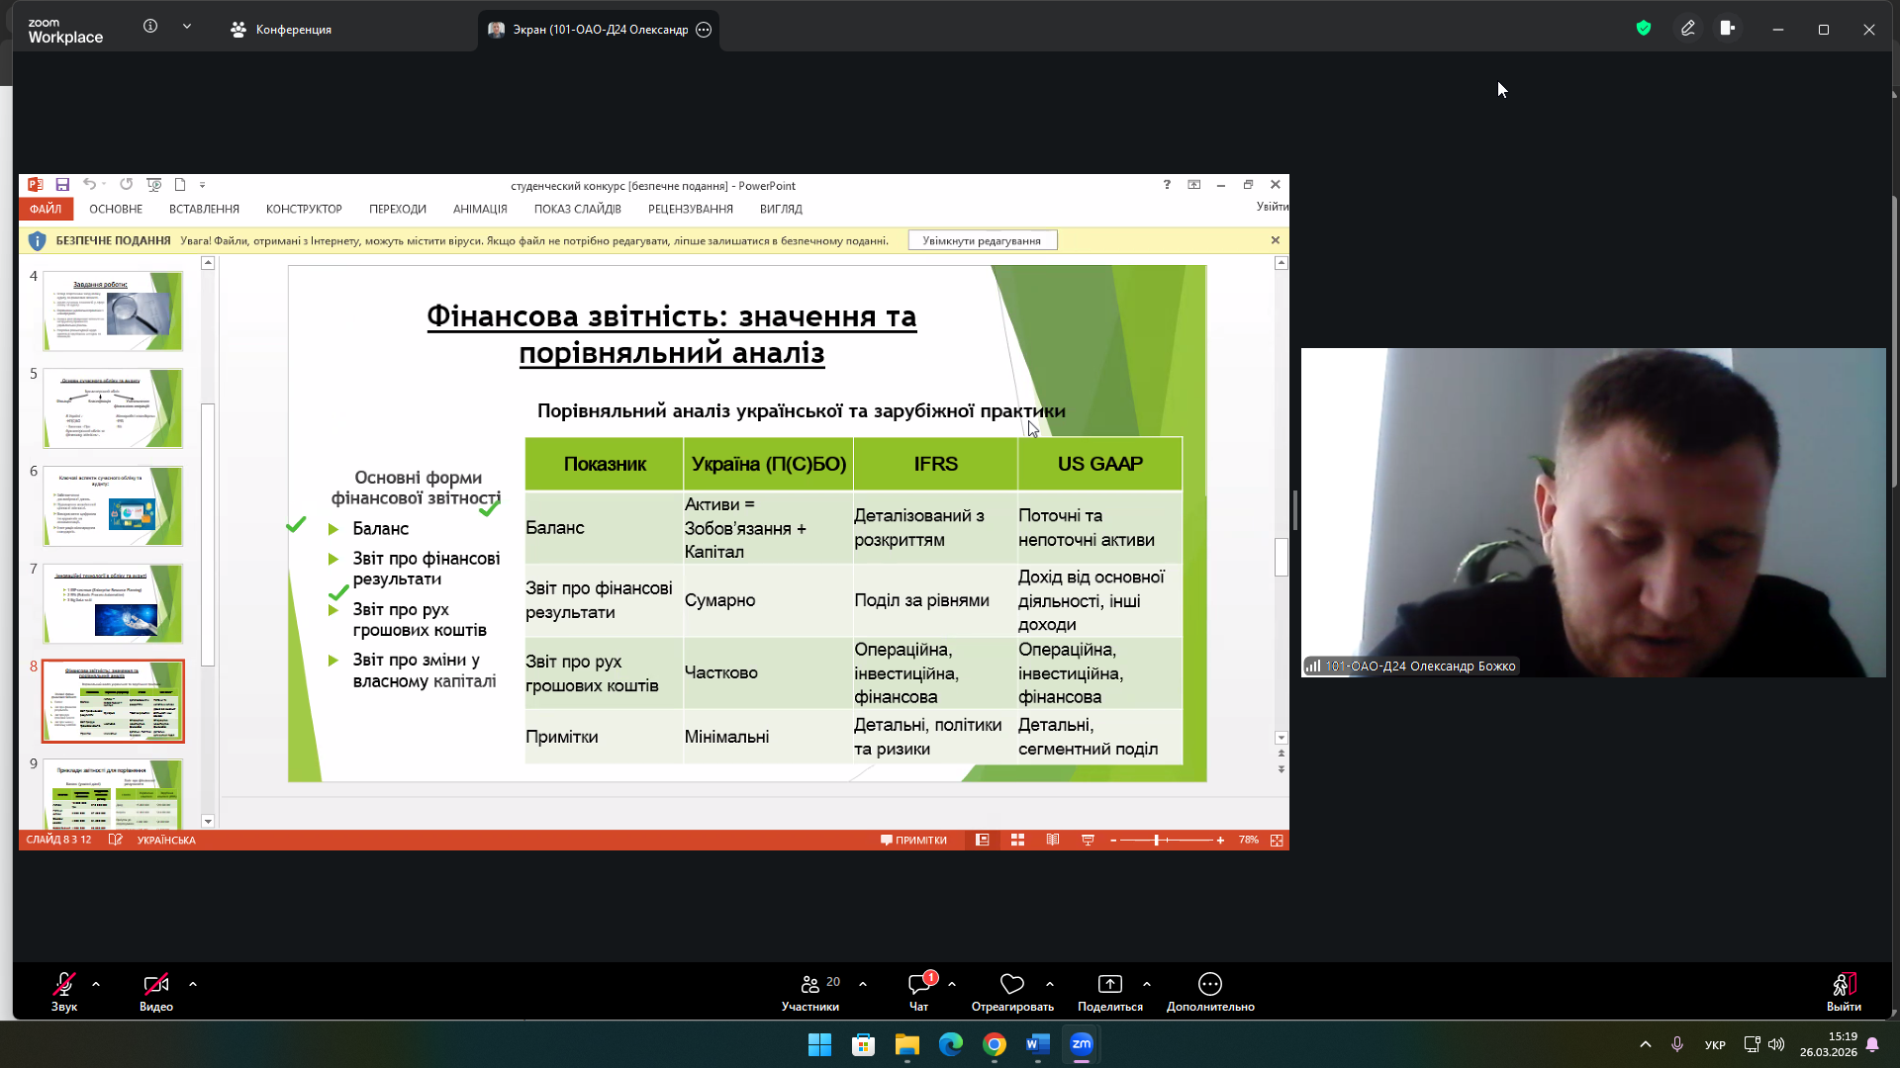Click the annotation pencil icon in the title bar
1900x1068 pixels.
(1688, 29)
